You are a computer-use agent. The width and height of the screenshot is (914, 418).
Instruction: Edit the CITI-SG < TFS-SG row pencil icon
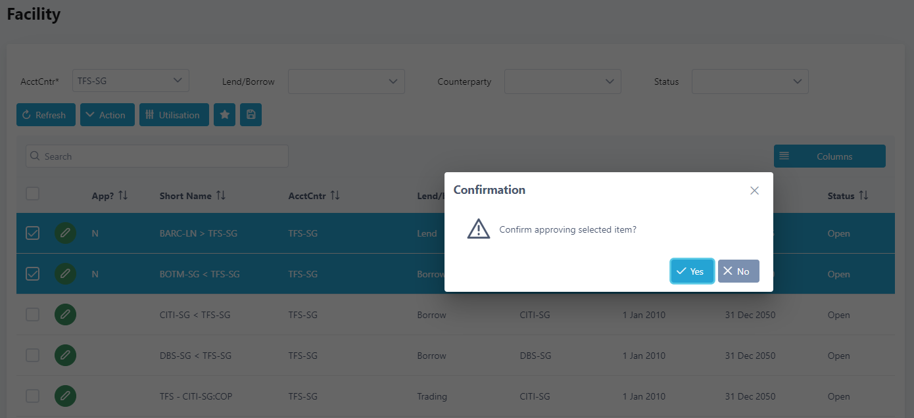tap(65, 315)
